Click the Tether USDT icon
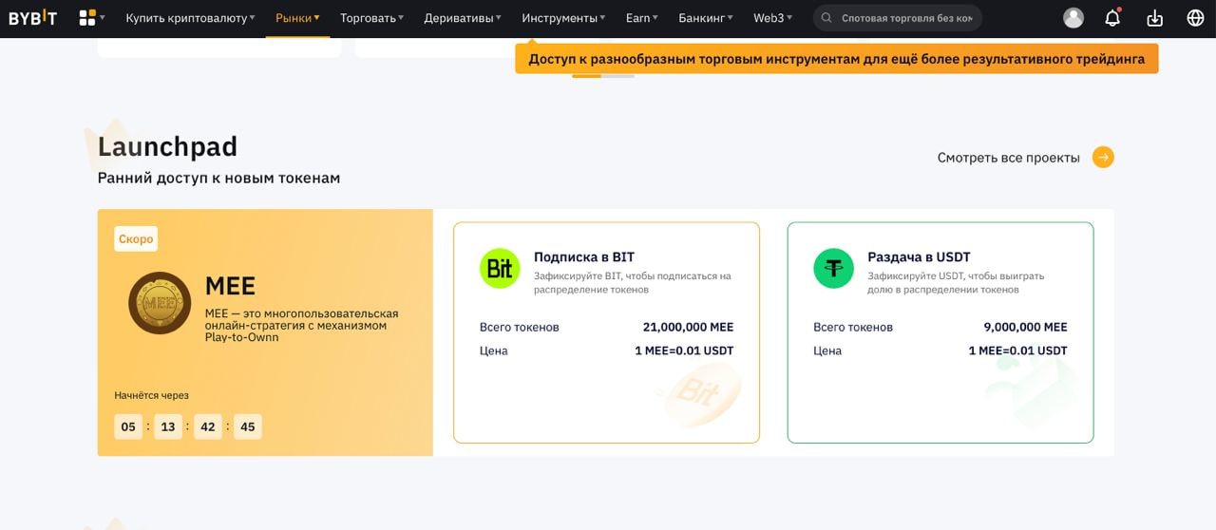Viewport: 1216px width, 530px height. [x=834, y=268]
